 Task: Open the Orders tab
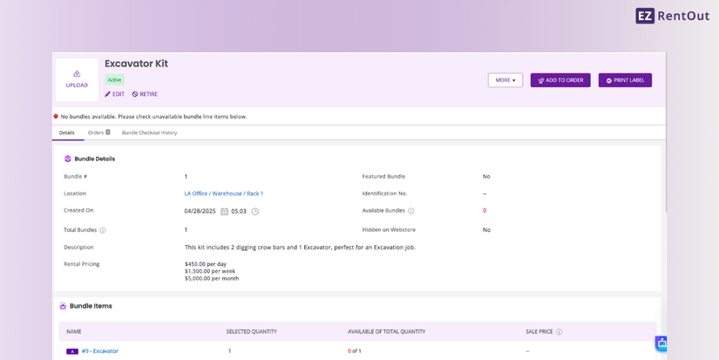[x=98, y=132]
